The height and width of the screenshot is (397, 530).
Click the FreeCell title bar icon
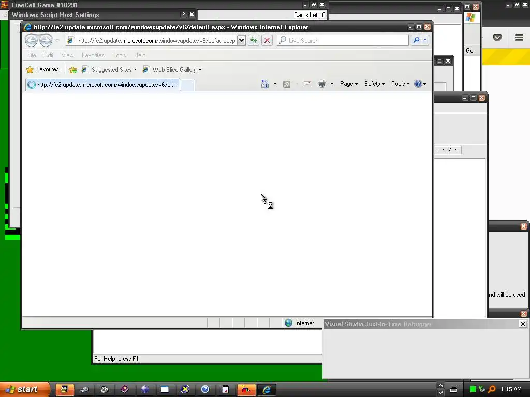(5, 5)
